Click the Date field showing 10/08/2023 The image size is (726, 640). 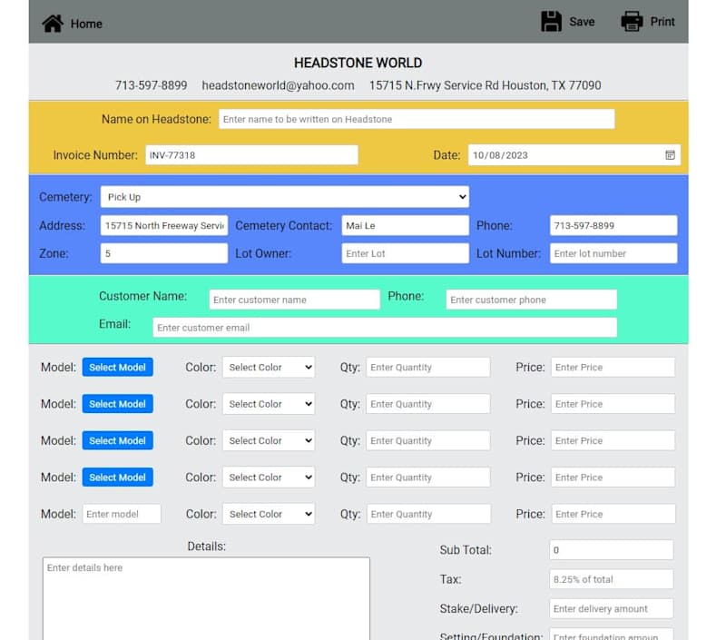[574, 155]
